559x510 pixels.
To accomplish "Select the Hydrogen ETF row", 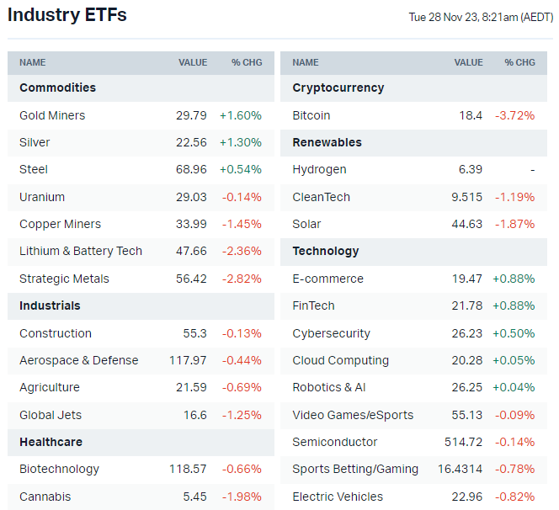I will tap(319, 169).
